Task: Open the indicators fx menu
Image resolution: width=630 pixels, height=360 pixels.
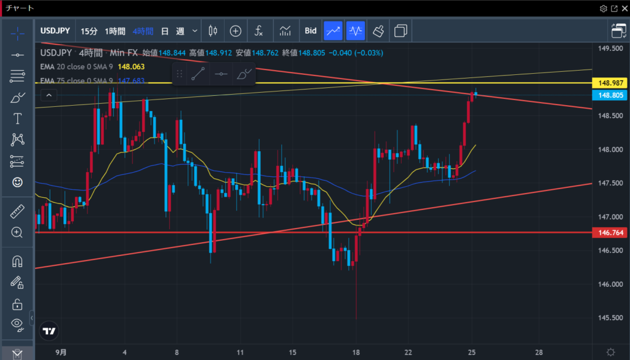Action: [259, 31]
